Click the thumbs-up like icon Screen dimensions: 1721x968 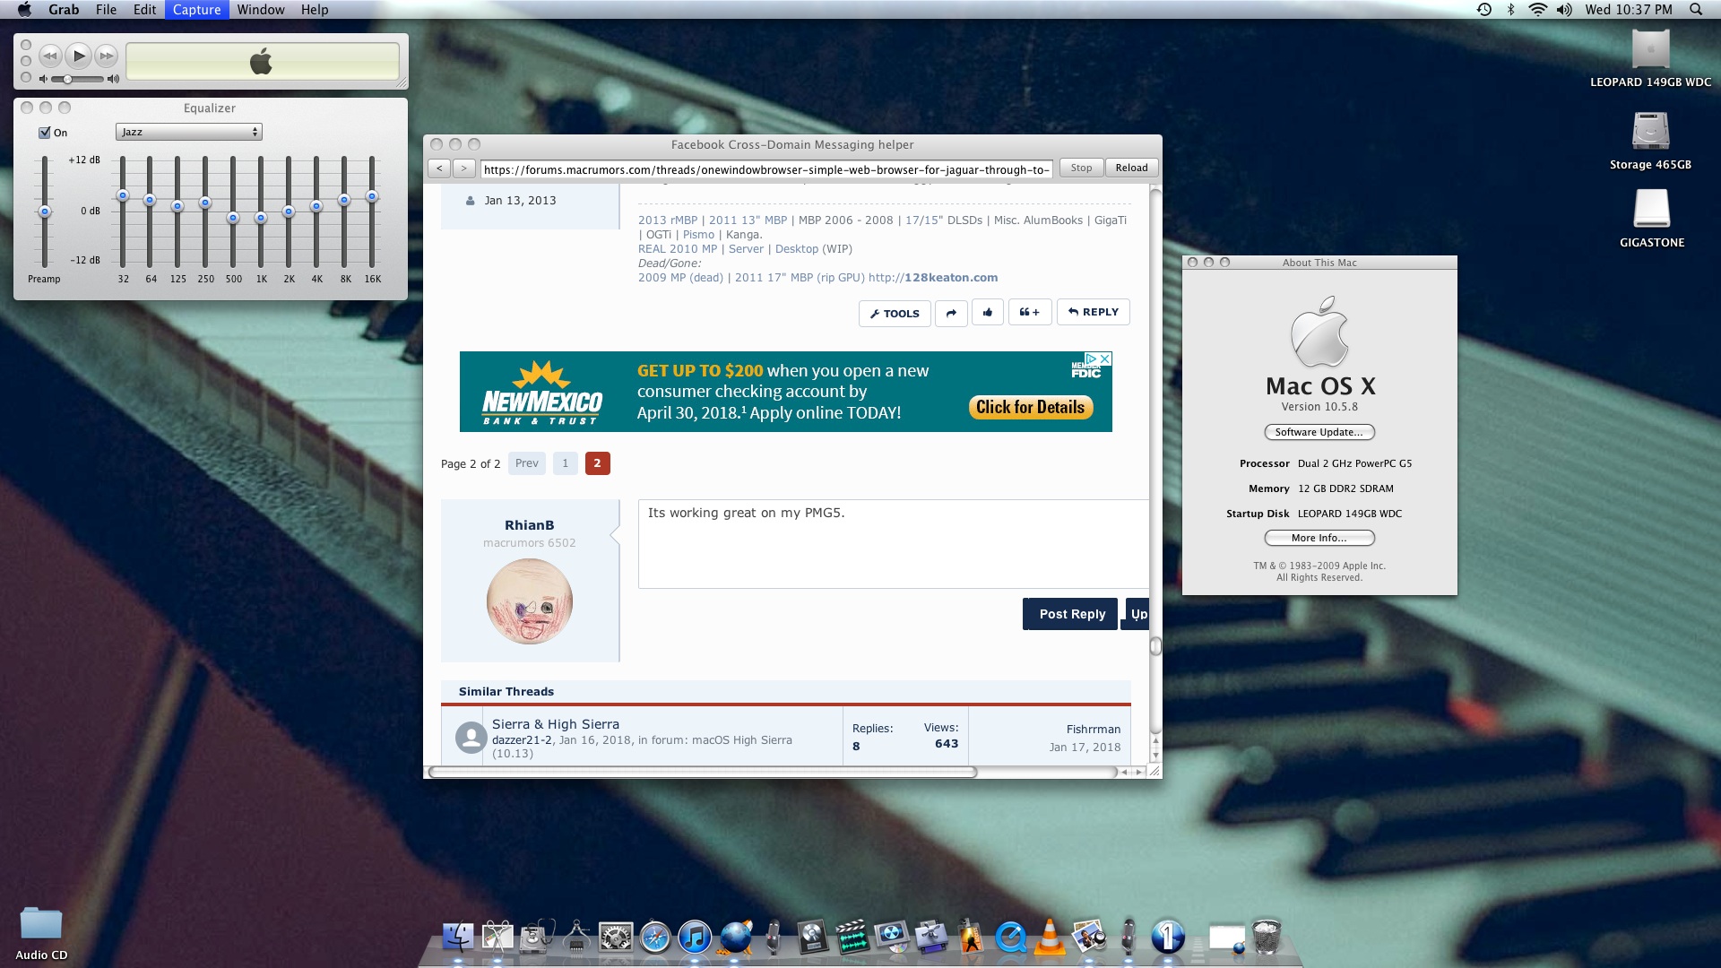(987, 313)
